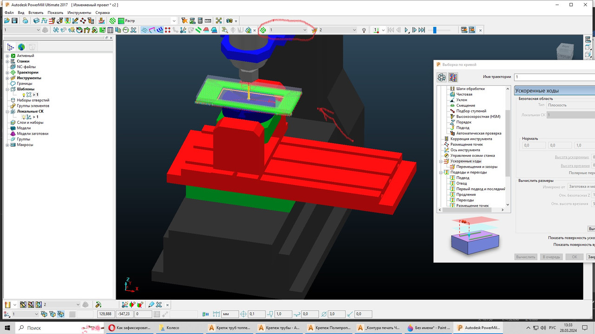
Task: Open the calculator icon in main toolbar
Action: click(x=200, y=20)
